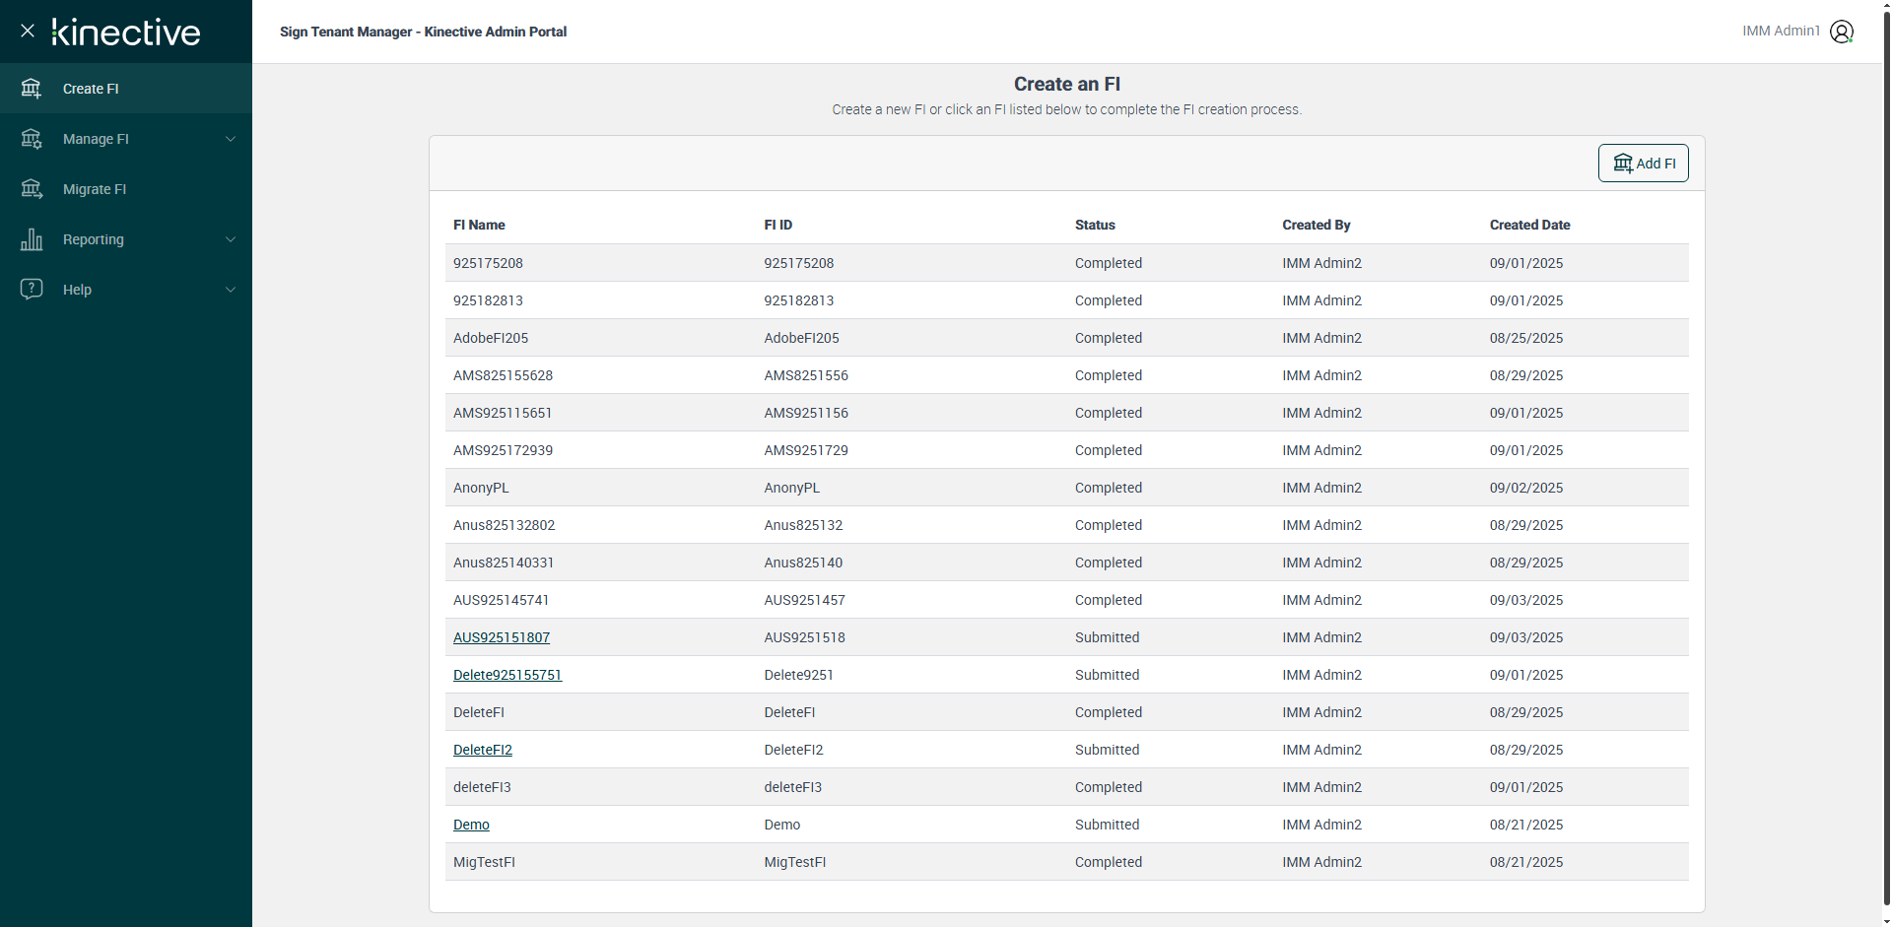Open the user profile avatar icon
The width and height of the screenshot is (1892, 927).
pyautogui.click(x=1841, y=32)
